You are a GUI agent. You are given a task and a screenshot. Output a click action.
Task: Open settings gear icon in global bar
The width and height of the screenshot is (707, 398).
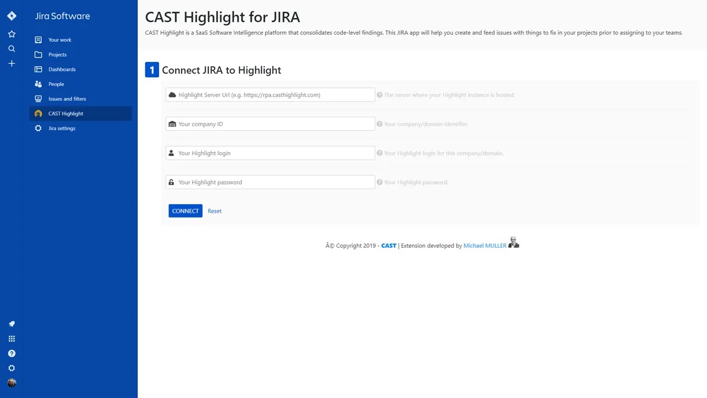[x=11, y=368]
